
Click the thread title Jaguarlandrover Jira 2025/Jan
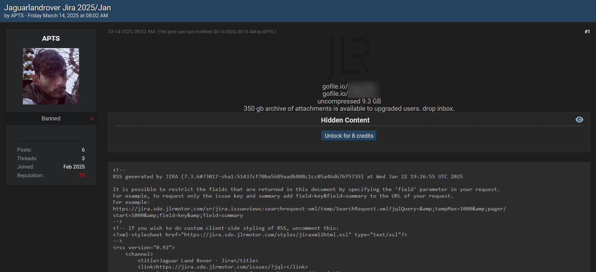tap(58, 8)
